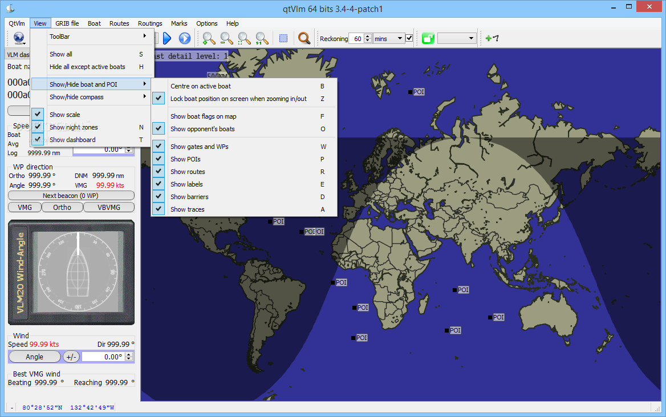This screenshot has width=666, height=417.
Task: Open the QtVlm menu
Action: point(17,23)
